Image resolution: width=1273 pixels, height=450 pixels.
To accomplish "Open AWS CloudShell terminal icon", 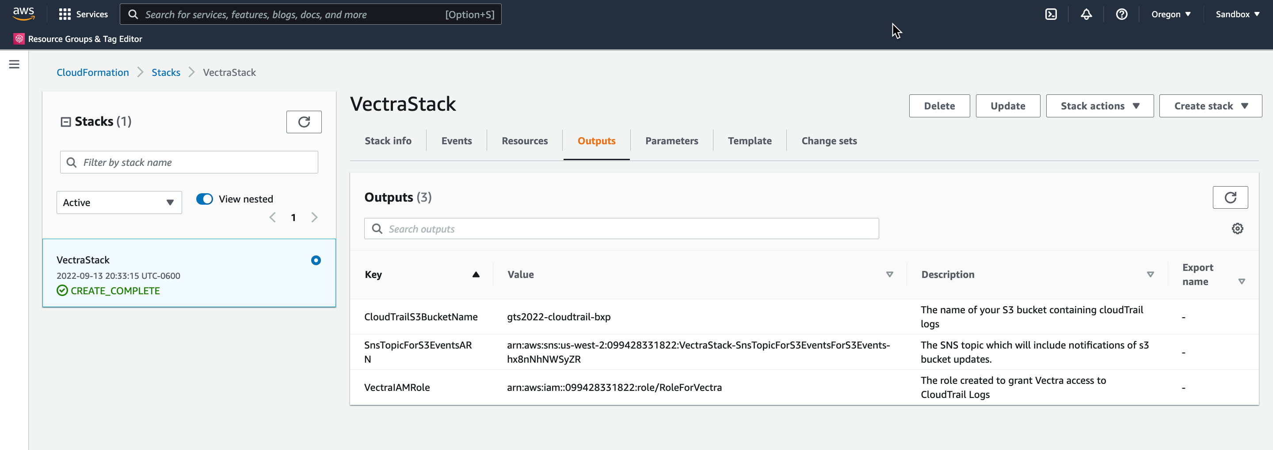I will (x=1051, y=14).
